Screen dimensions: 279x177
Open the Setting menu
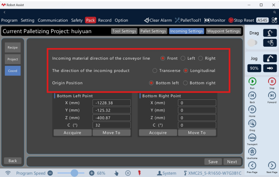pos(27,20)
